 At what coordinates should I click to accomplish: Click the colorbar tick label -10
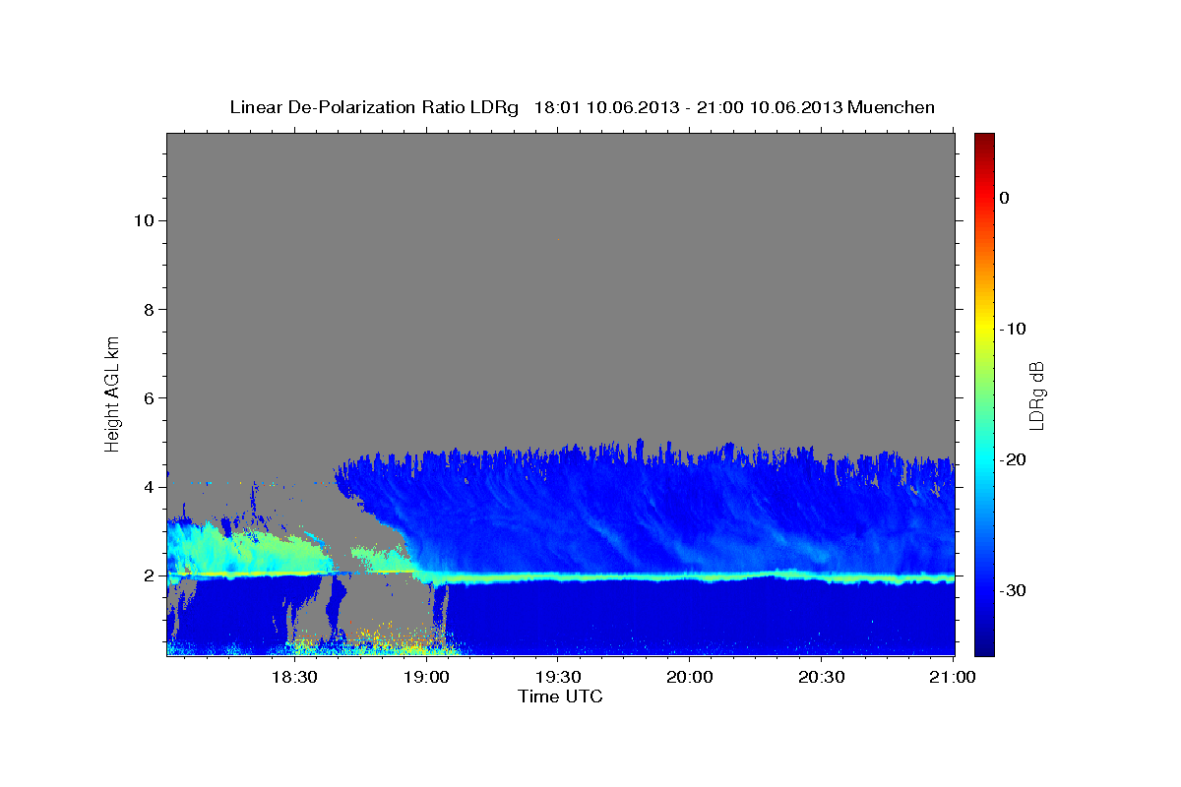pyautogui.click(x=1014, y=329)
